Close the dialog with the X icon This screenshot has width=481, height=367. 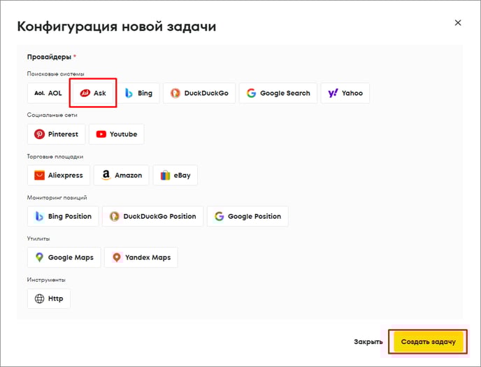(458, 22)
